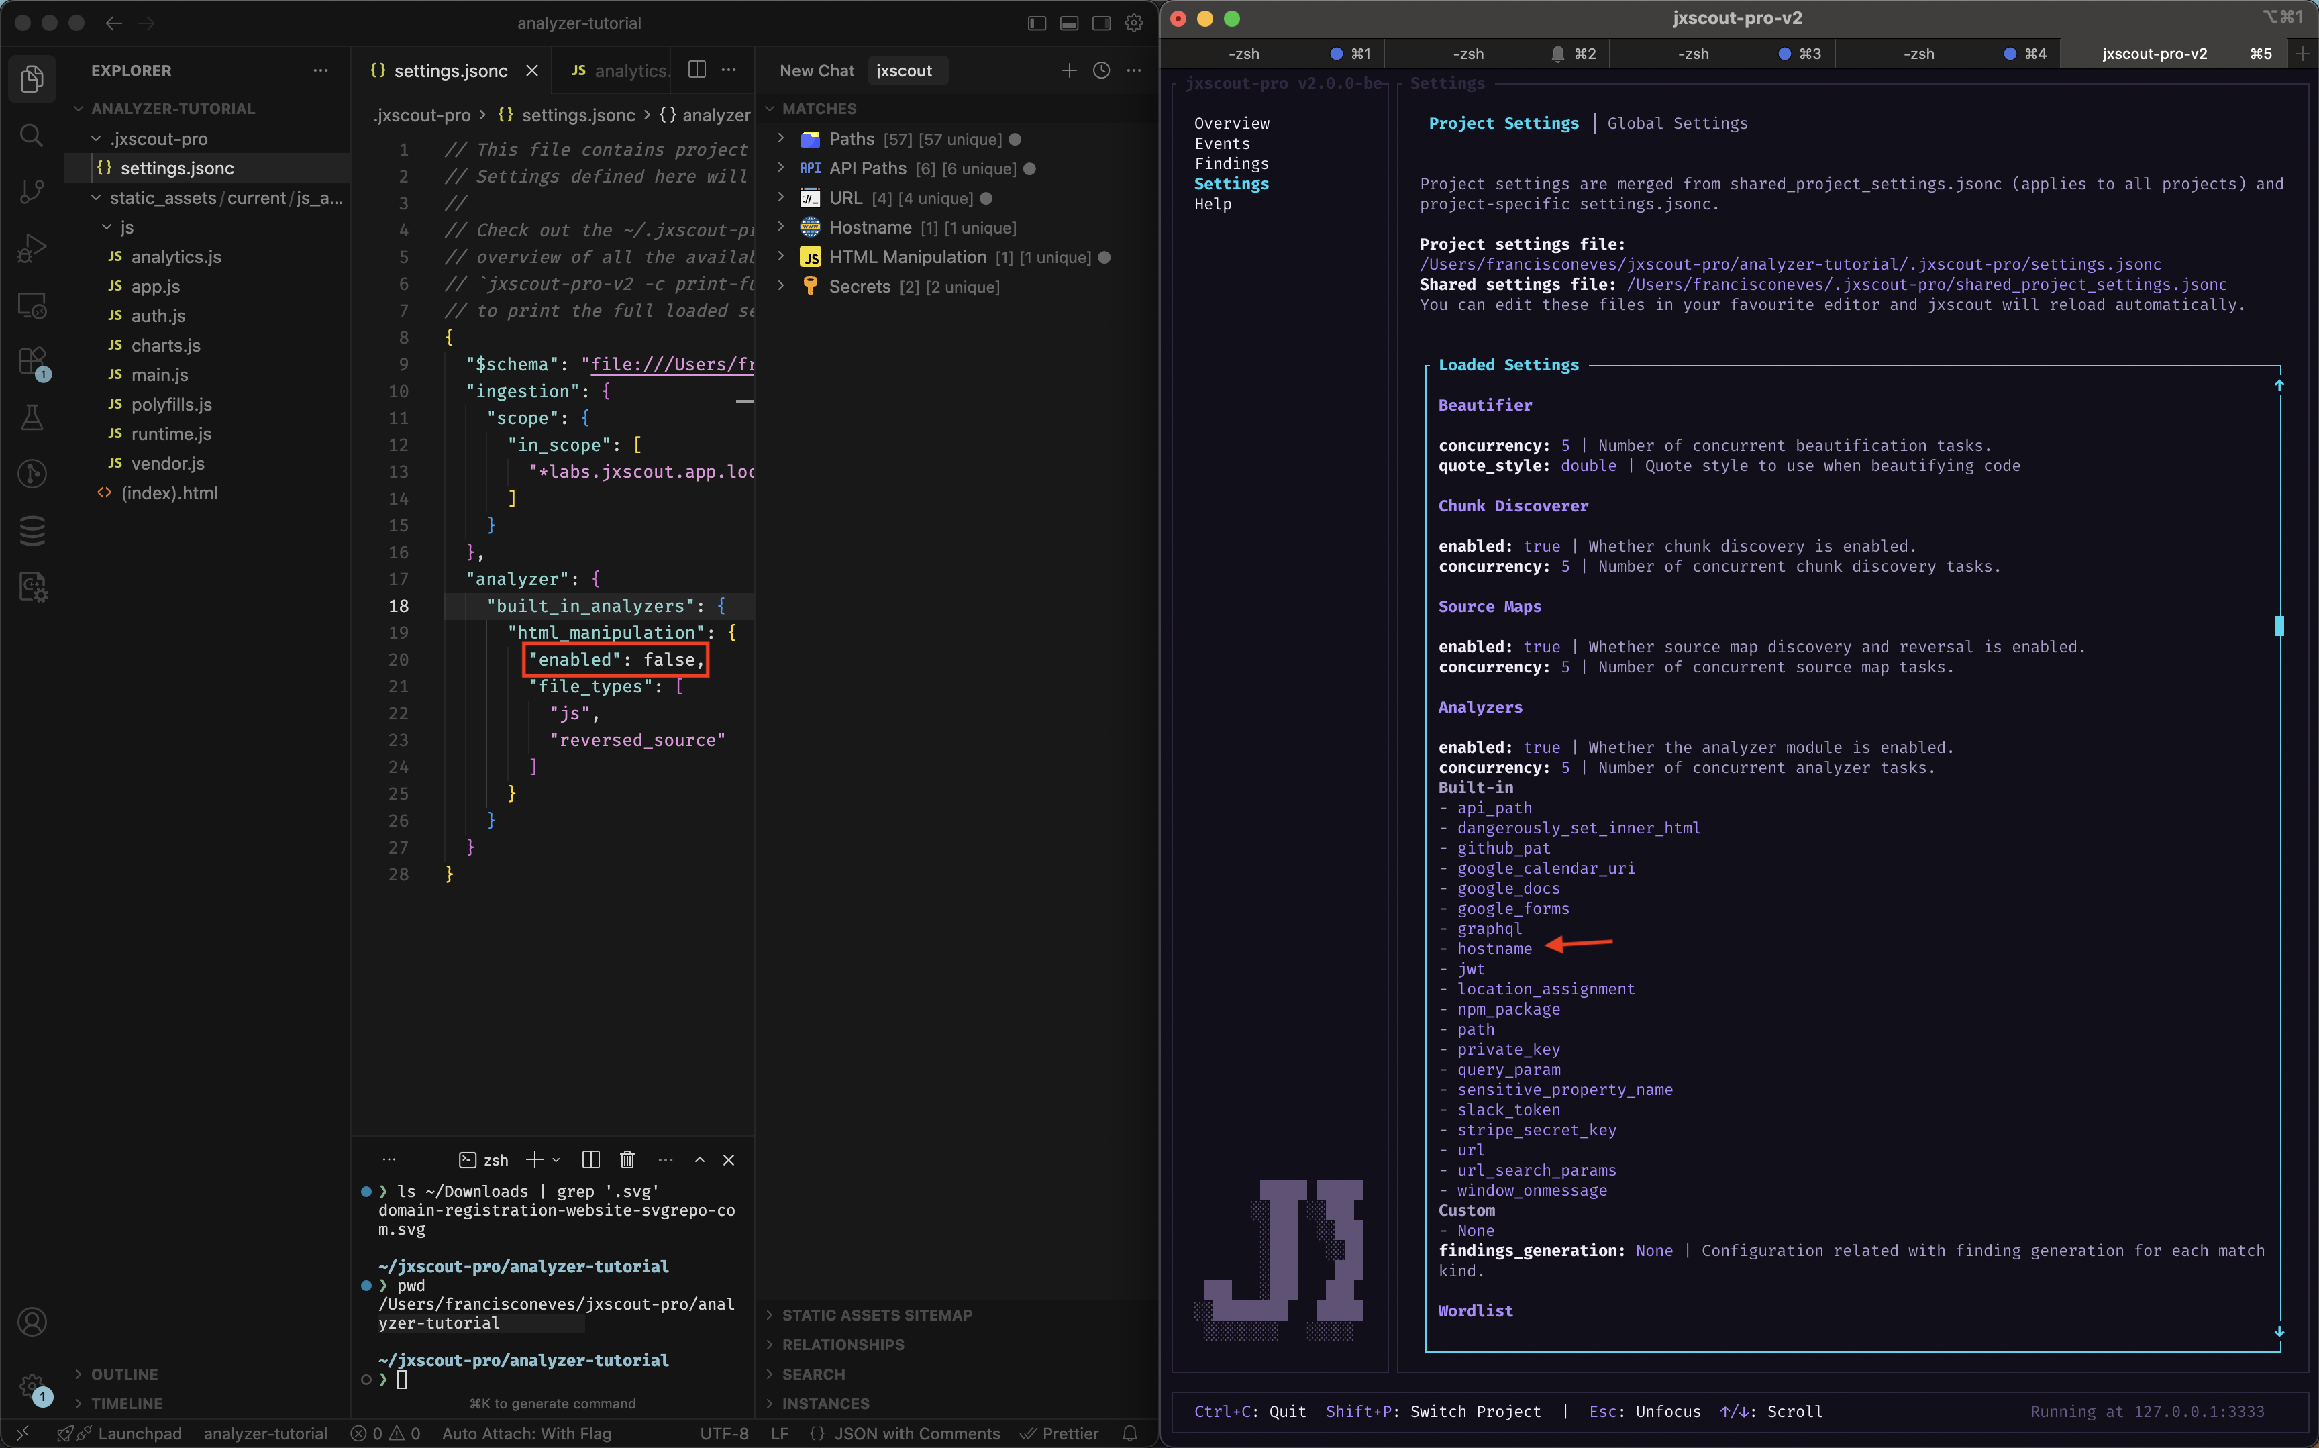The width and height of the screenshot is (2319, 1448).
Task: Open the Extensions view
Action: (x=32, y=361)
